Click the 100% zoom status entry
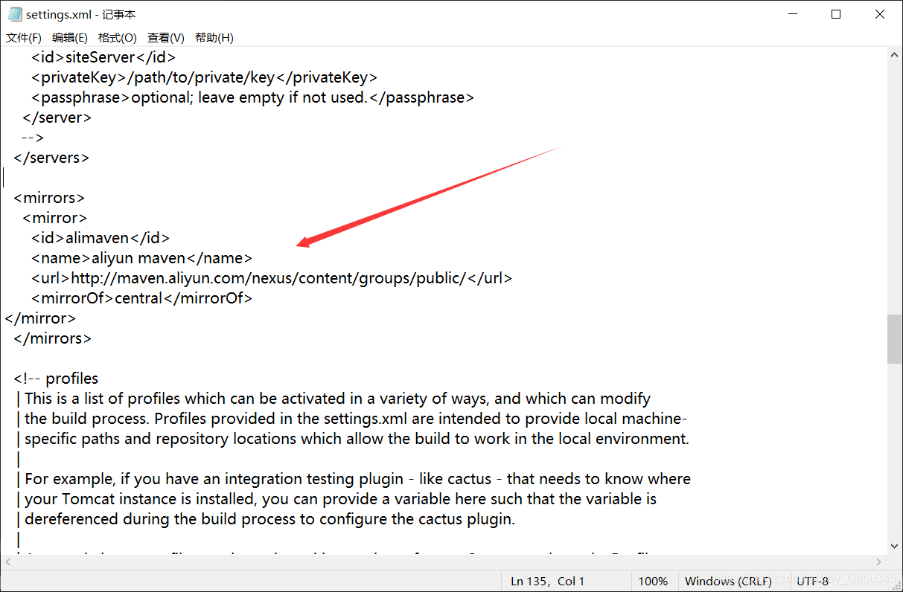 [x=653, y=581]
